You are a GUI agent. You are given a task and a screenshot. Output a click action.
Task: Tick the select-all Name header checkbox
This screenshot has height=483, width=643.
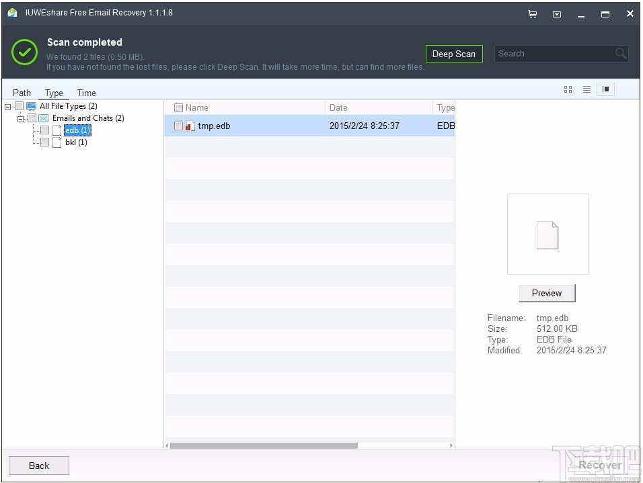178,107
